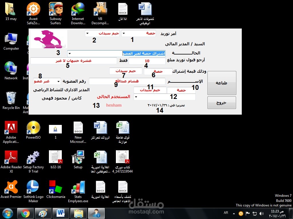Show hidden system tray icons

pyautogui.click(x=234, y=213)
